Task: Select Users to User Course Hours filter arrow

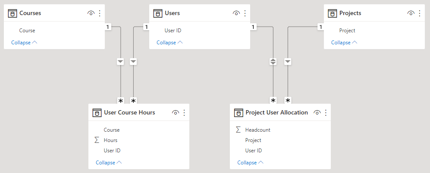Action: (133, 62)
